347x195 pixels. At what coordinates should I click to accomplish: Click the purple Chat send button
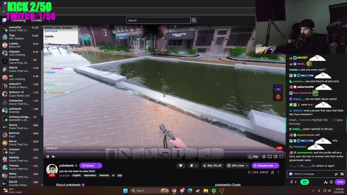click(340, 182)
